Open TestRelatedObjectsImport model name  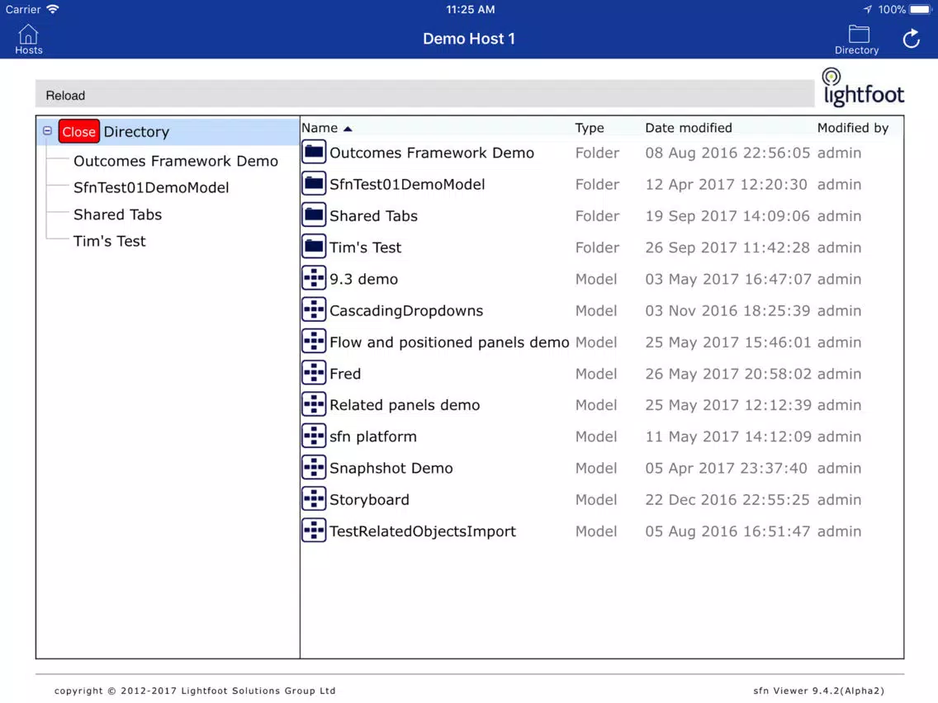tap(422, 531)
